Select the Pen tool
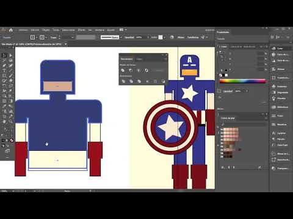This screenshot has height=219, width=293. tap(4, 65)
